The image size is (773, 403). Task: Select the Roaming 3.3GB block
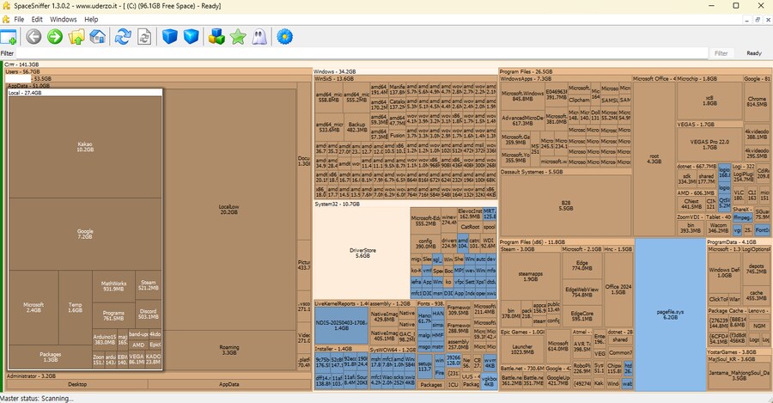pyautogui.click(x=228, y=351)
